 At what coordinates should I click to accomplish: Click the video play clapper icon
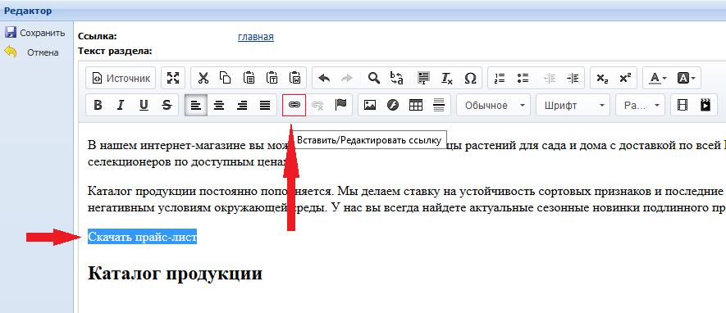[705, 106]
